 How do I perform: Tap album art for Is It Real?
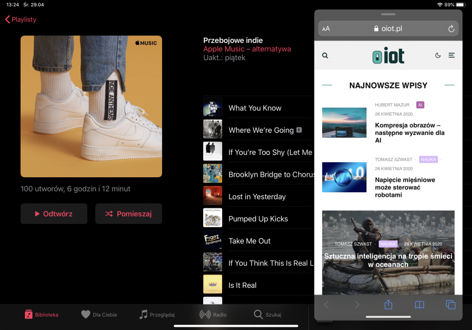(213, 284)
